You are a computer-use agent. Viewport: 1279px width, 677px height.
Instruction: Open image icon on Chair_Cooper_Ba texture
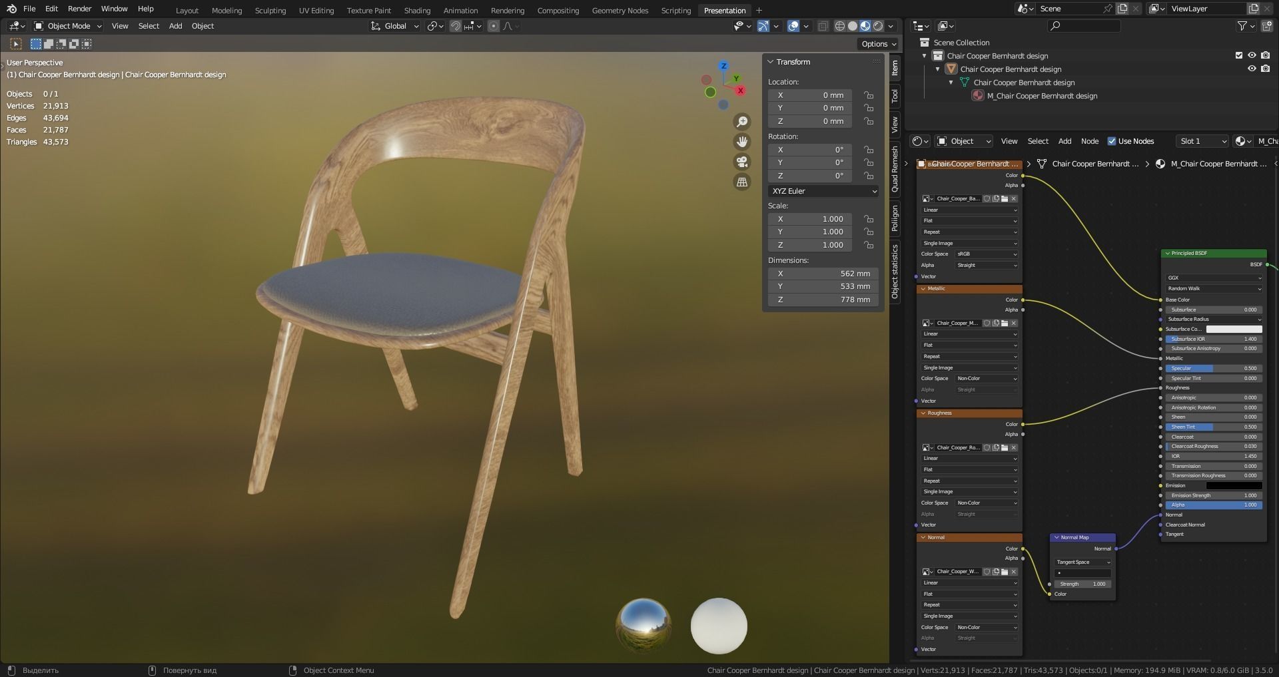click(x=1005, y=198)
